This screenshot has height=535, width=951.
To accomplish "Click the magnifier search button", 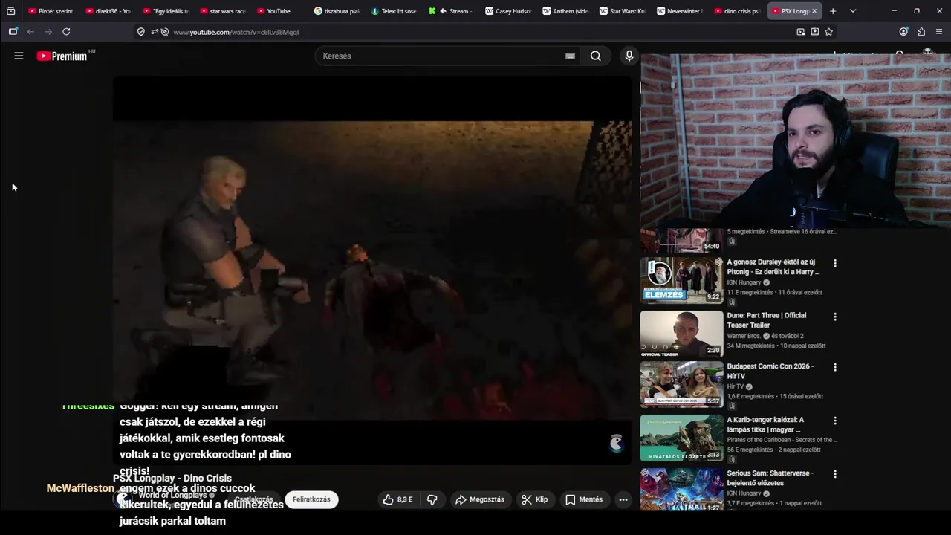I will tap(596, 56).
